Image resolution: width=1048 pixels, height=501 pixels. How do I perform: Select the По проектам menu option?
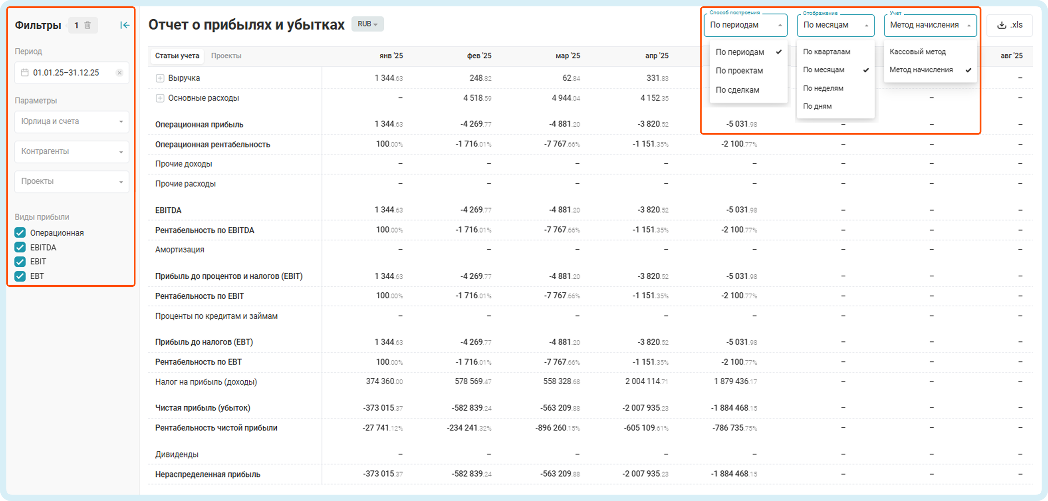click(739, 71)
